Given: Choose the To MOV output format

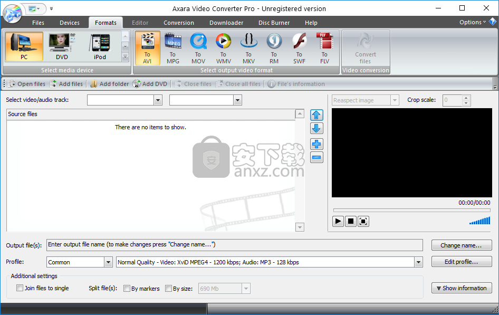Looking at the screenshot, I should click(198, 49).
